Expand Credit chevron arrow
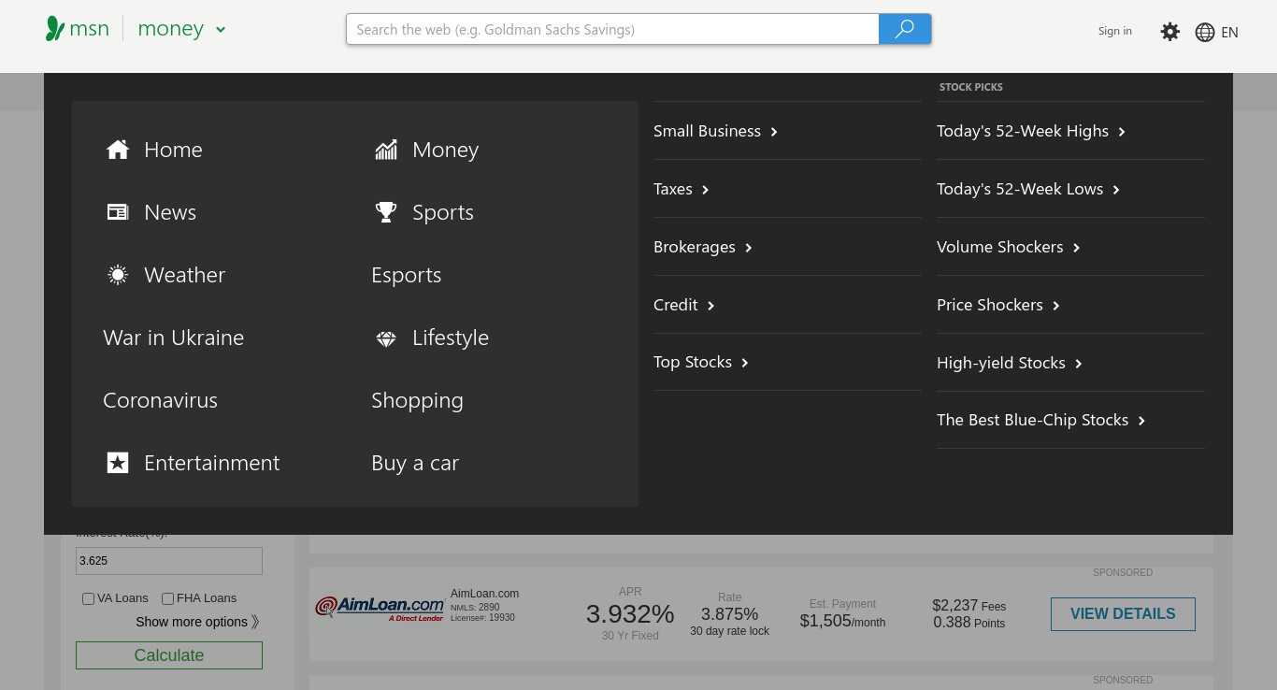 click(711, 306)
